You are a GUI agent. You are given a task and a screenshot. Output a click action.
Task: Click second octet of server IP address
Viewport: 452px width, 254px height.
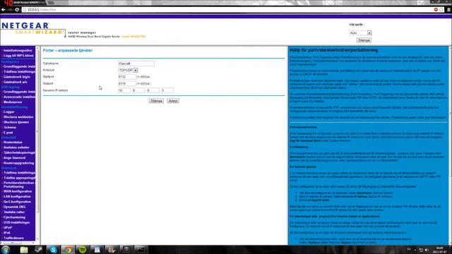[138, 90]
